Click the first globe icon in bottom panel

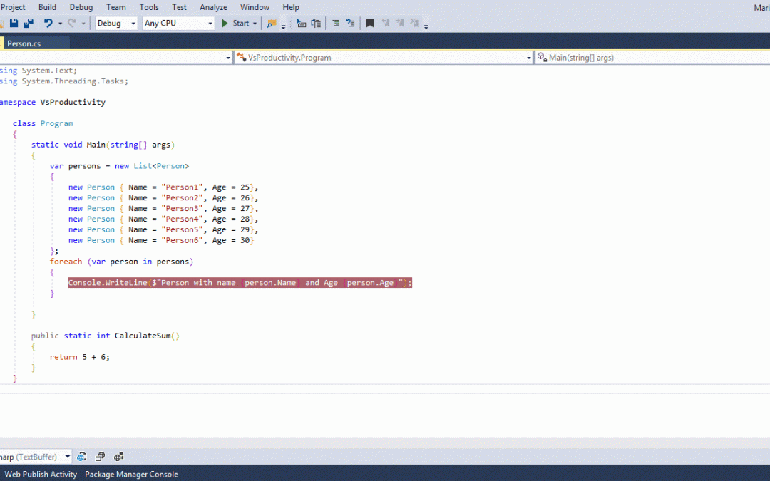tap(82, 457)
